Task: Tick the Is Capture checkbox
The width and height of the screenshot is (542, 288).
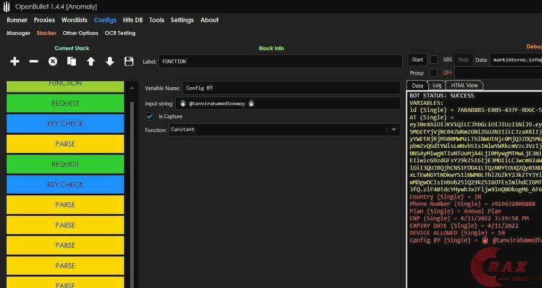Action: (149, 117)
